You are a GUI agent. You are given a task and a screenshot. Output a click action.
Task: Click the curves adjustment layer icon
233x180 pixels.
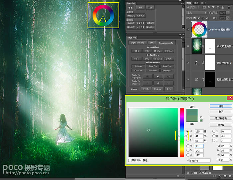(196, 80)
